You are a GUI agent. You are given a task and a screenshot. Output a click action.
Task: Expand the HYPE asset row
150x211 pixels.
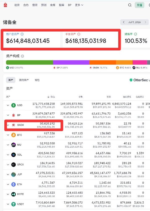point(8,194)
